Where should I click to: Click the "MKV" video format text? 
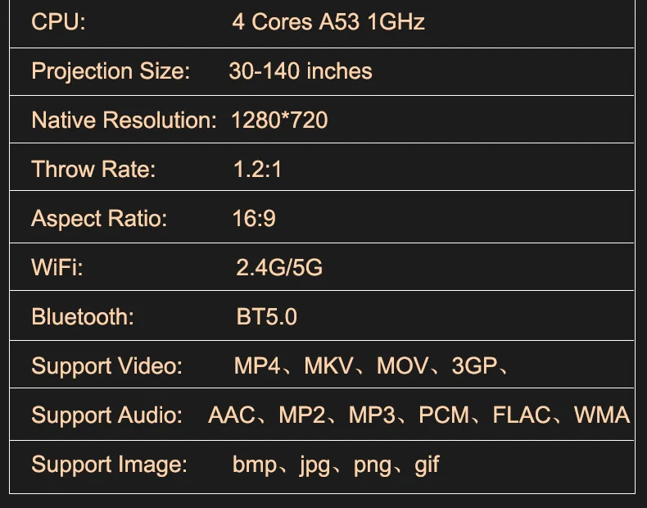coord(328,366)
